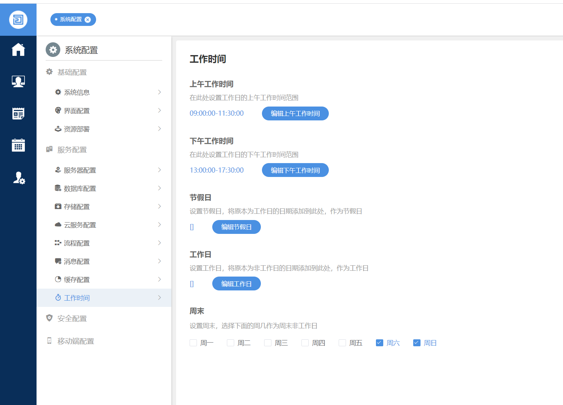563x405 pixels.
Task: Click 编辑上午工作时间 button
Action: 295,113
